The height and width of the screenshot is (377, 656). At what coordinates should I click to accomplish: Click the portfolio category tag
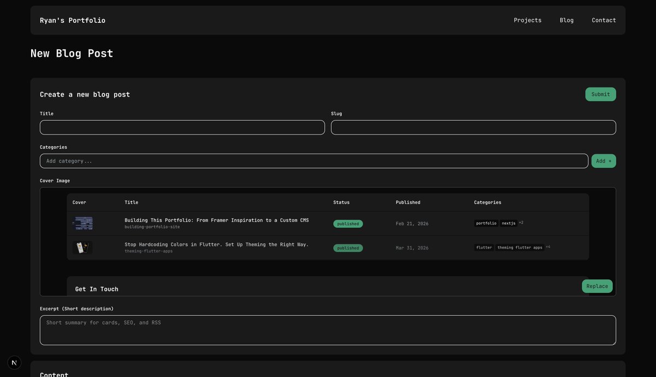(486, 223)
